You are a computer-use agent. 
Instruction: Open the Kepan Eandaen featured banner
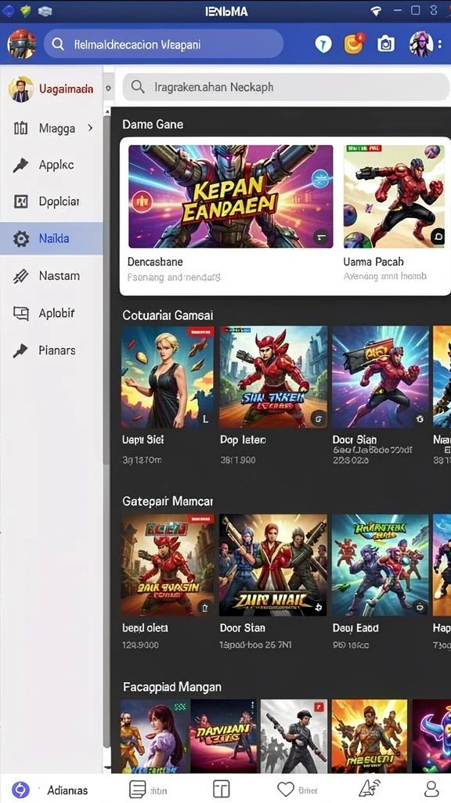[231, 196]
